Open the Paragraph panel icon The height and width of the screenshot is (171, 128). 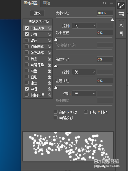(121, 34)
